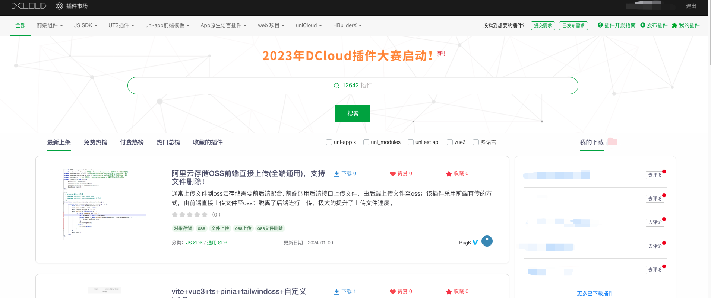Open the 阿里云存储OSS前端直接上传 plugin title
Image resolution: width=711 pixels, height=298 pixels.
point(248,177)
